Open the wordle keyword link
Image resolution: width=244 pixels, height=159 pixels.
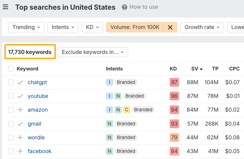coord(36,137)
